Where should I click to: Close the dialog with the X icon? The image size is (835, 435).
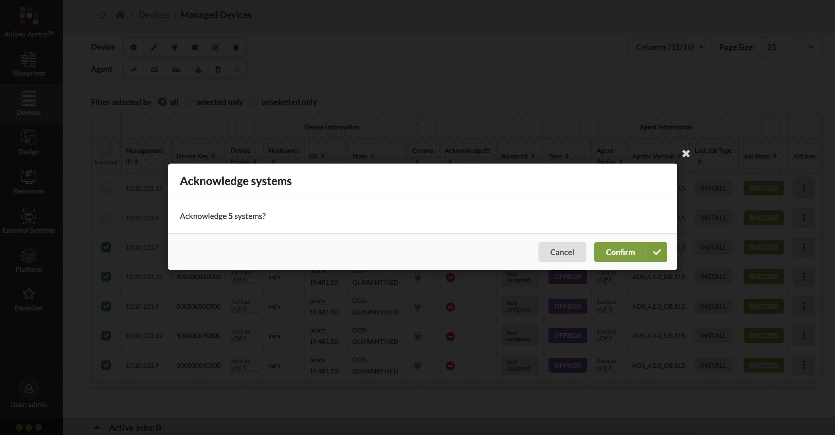click(686, 153)
